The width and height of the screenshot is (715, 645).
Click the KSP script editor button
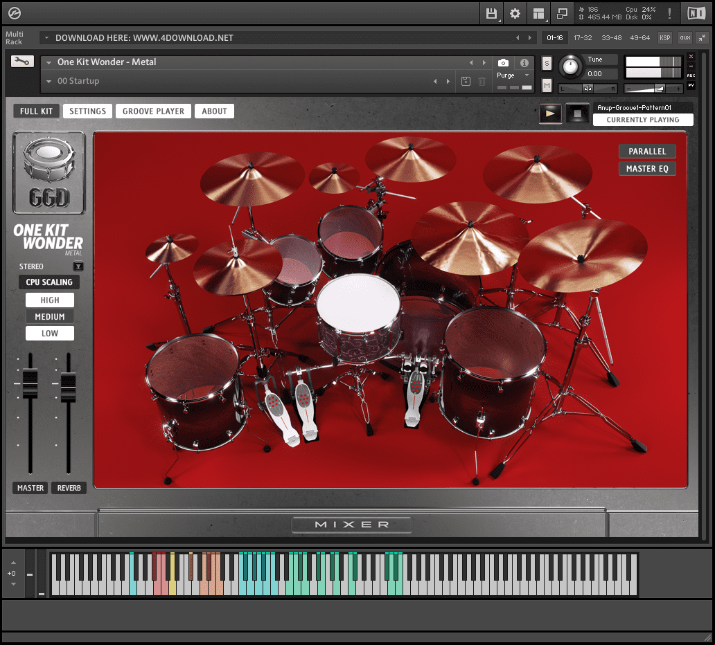665,38
